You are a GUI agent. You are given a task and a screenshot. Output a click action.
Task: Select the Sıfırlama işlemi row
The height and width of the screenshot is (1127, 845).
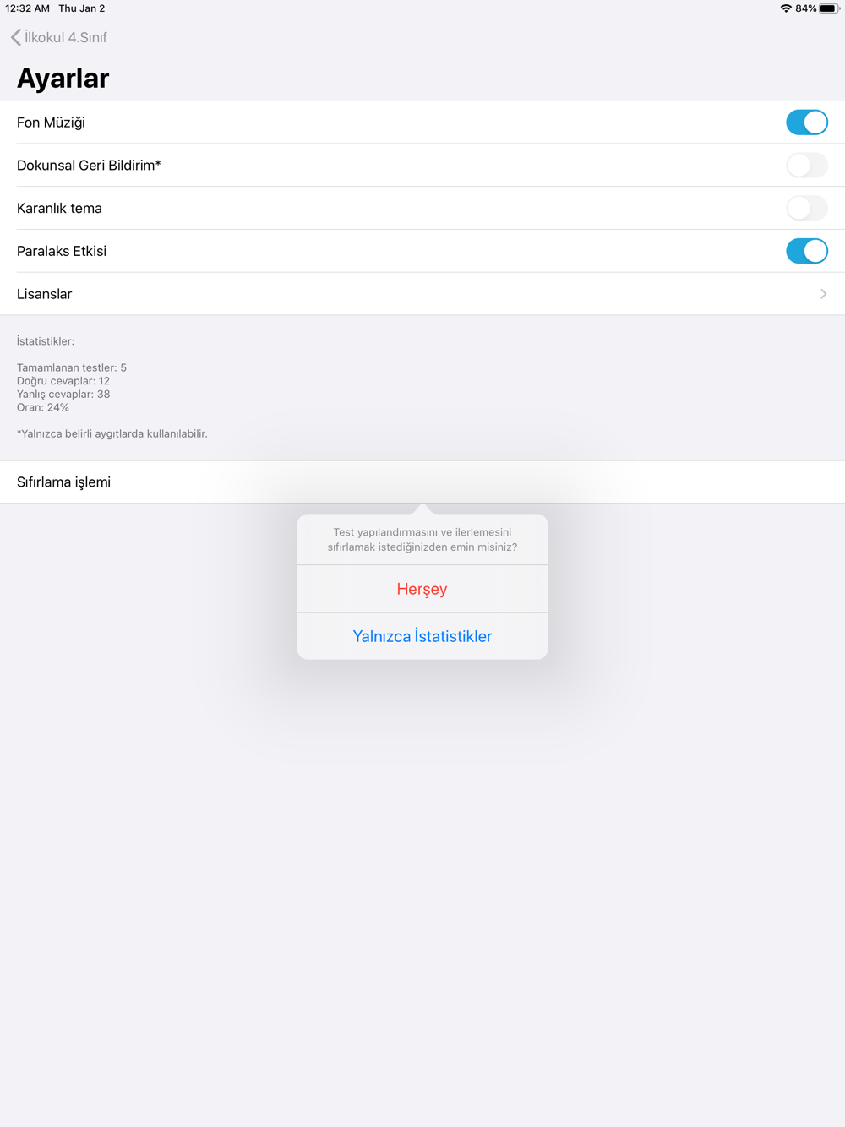click(422, 482)
